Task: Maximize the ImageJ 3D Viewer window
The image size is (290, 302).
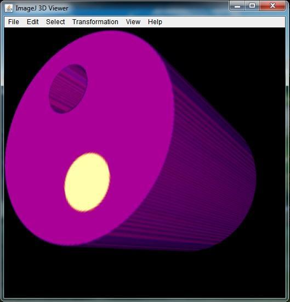Action: click(252, 6)
